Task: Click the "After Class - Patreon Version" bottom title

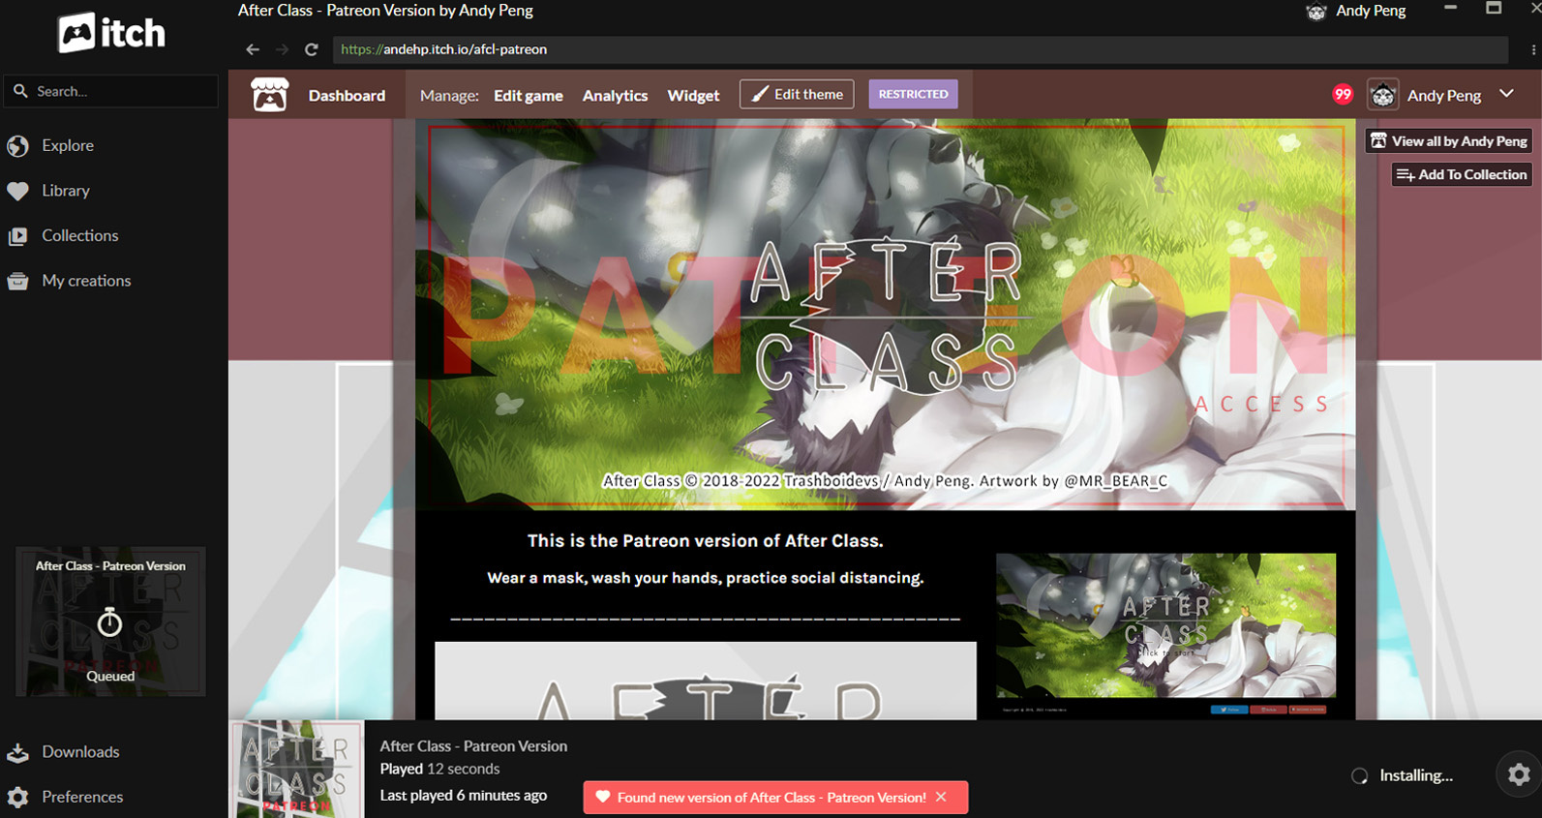Action: pos(473,745)
